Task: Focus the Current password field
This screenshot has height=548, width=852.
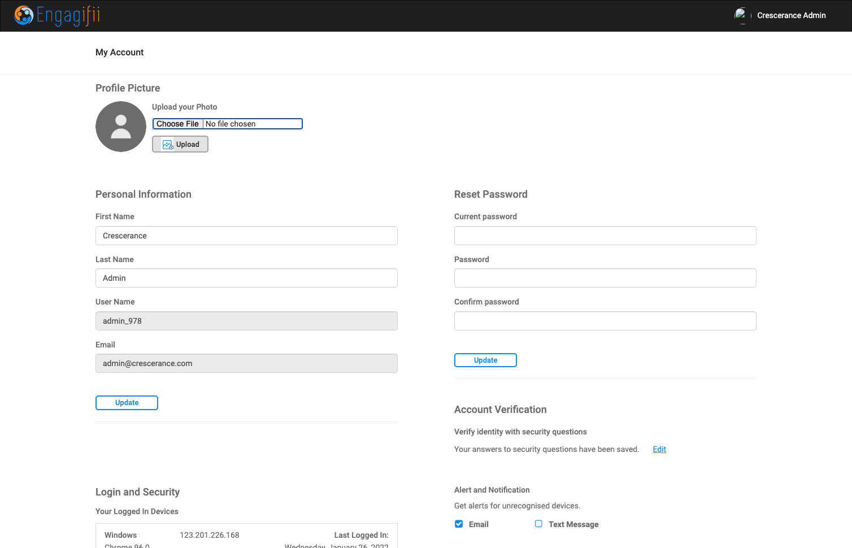Action: pyautogui.click(x=605, y=236)
